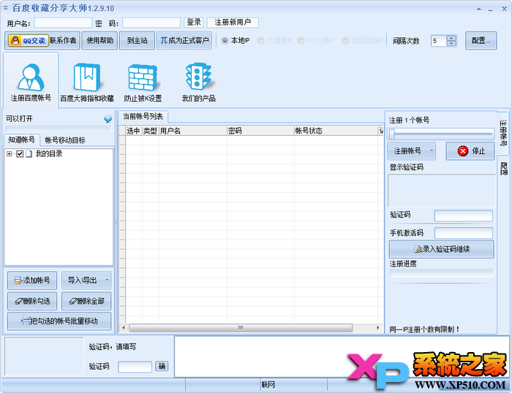
Task: Click the QQ交谈 penguin button
Action: pos(29,40)
